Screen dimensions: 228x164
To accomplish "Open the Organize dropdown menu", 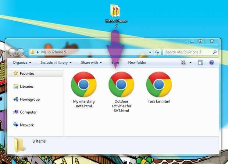I will [x=22, y=63].
